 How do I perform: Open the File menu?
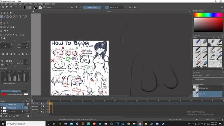coord(2,4)
